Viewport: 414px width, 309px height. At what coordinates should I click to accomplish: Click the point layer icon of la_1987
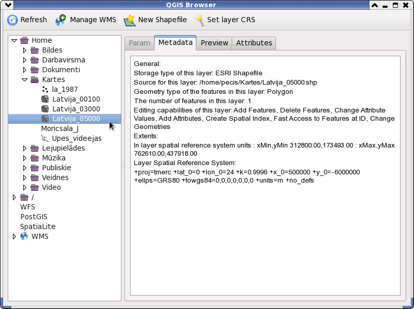45,89
